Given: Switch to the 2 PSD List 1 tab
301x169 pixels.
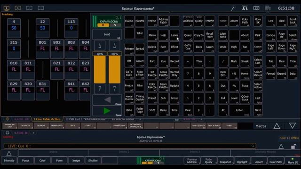Looking at the screenshot, I should pos(86,119).
